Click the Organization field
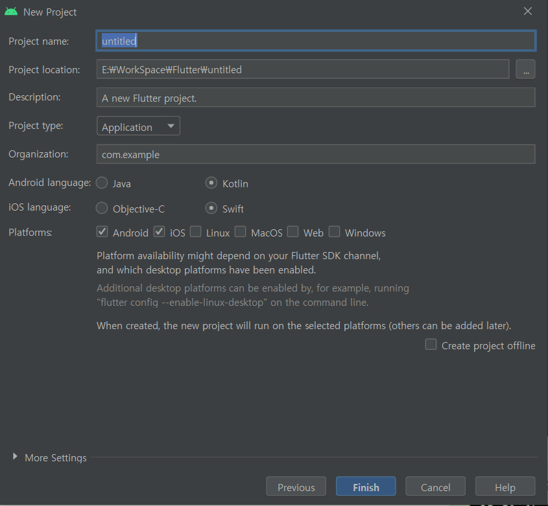Screen dimensions: 548x506 click(x=316, y=154)
